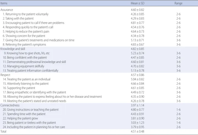Click the value '5.13 ± 0.78'

click(137, 71)
